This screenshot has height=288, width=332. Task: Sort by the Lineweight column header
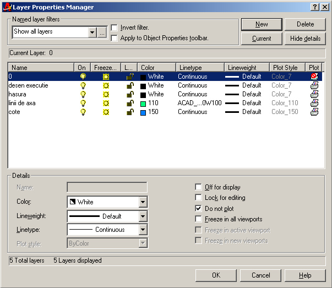(247, 68)
